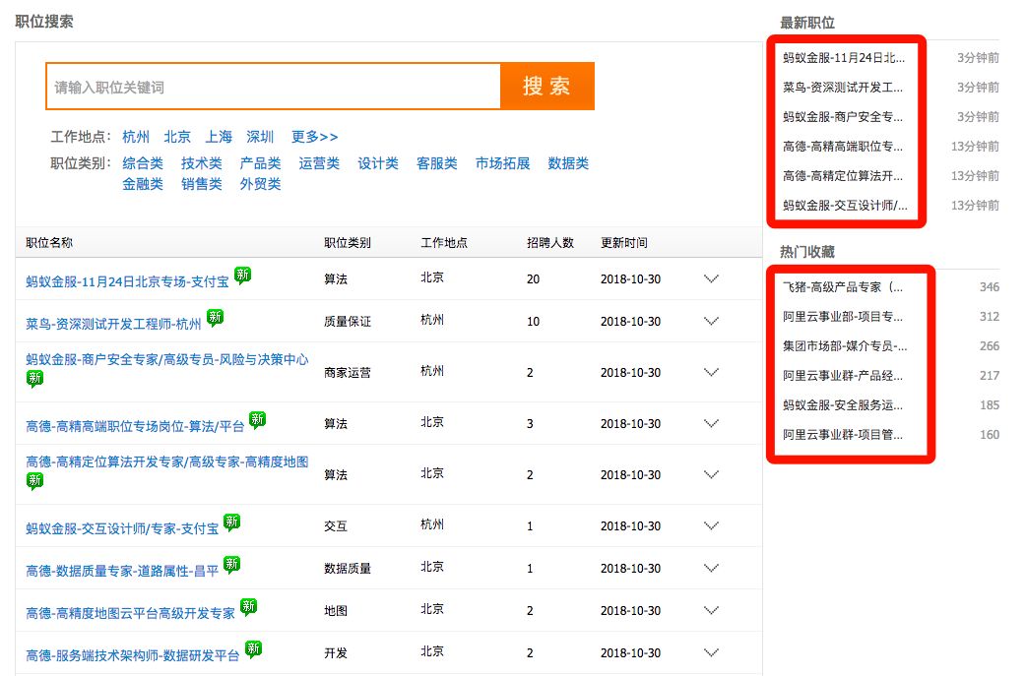
Task: Filter by 产品类 job category
Action: (x=260, y=163)
